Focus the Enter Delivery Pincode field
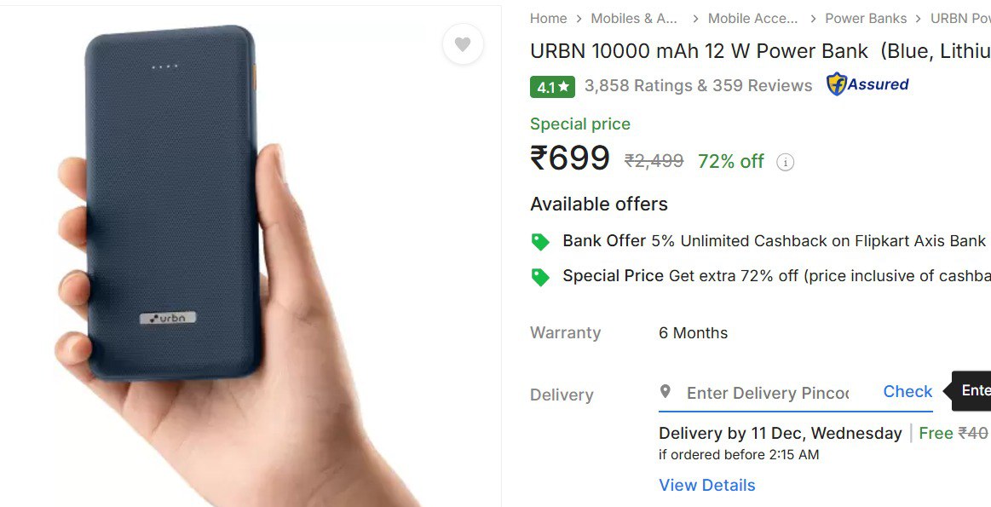 [x=767, y=393]
